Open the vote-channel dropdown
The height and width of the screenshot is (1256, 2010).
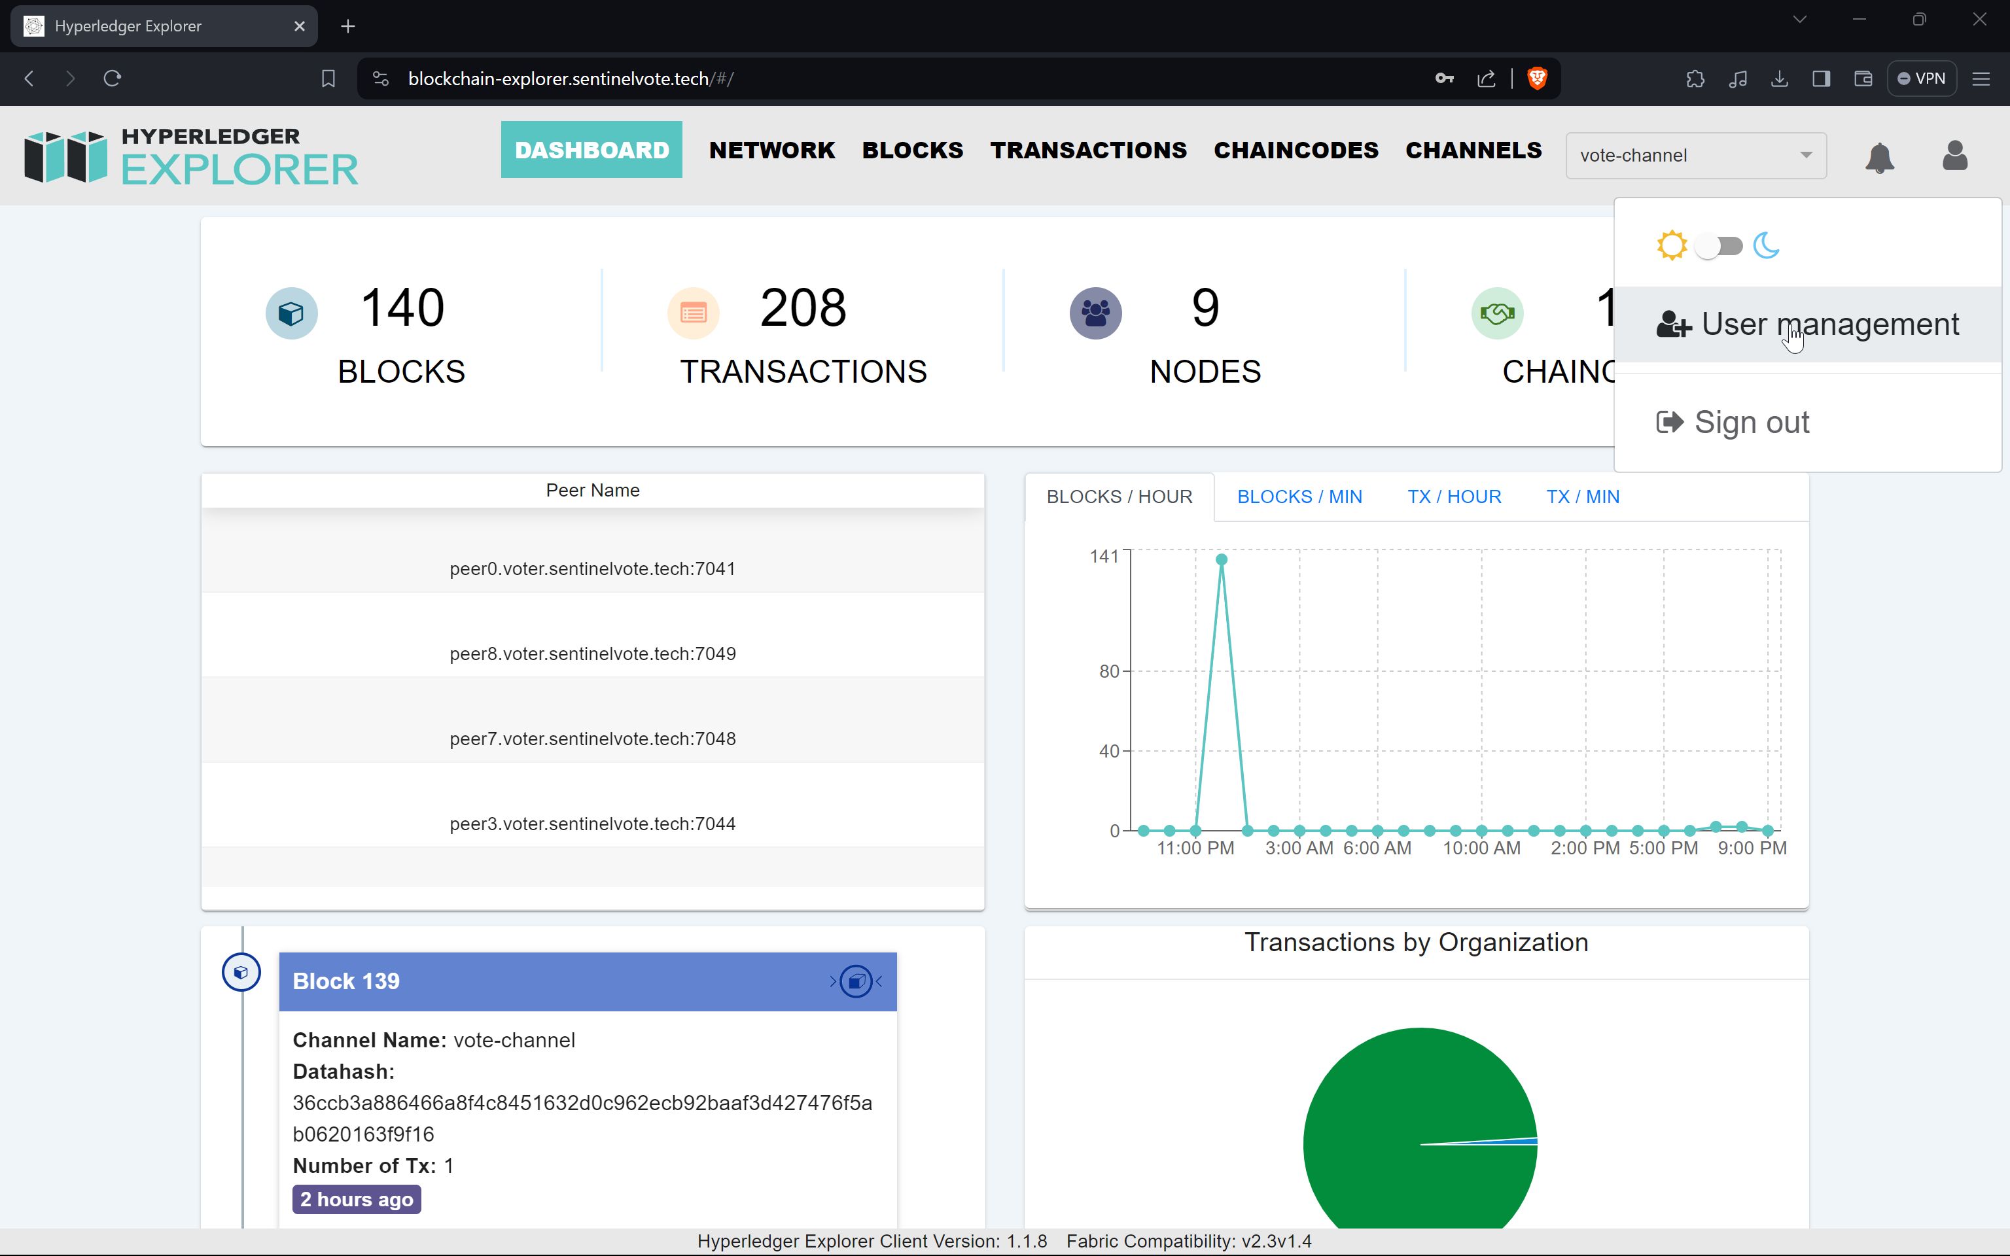point(1696,155)
